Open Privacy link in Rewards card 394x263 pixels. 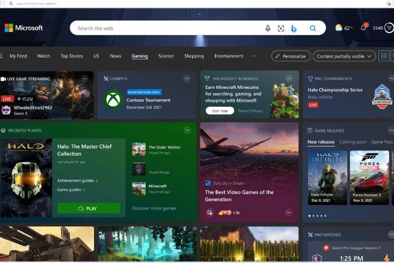257,111
